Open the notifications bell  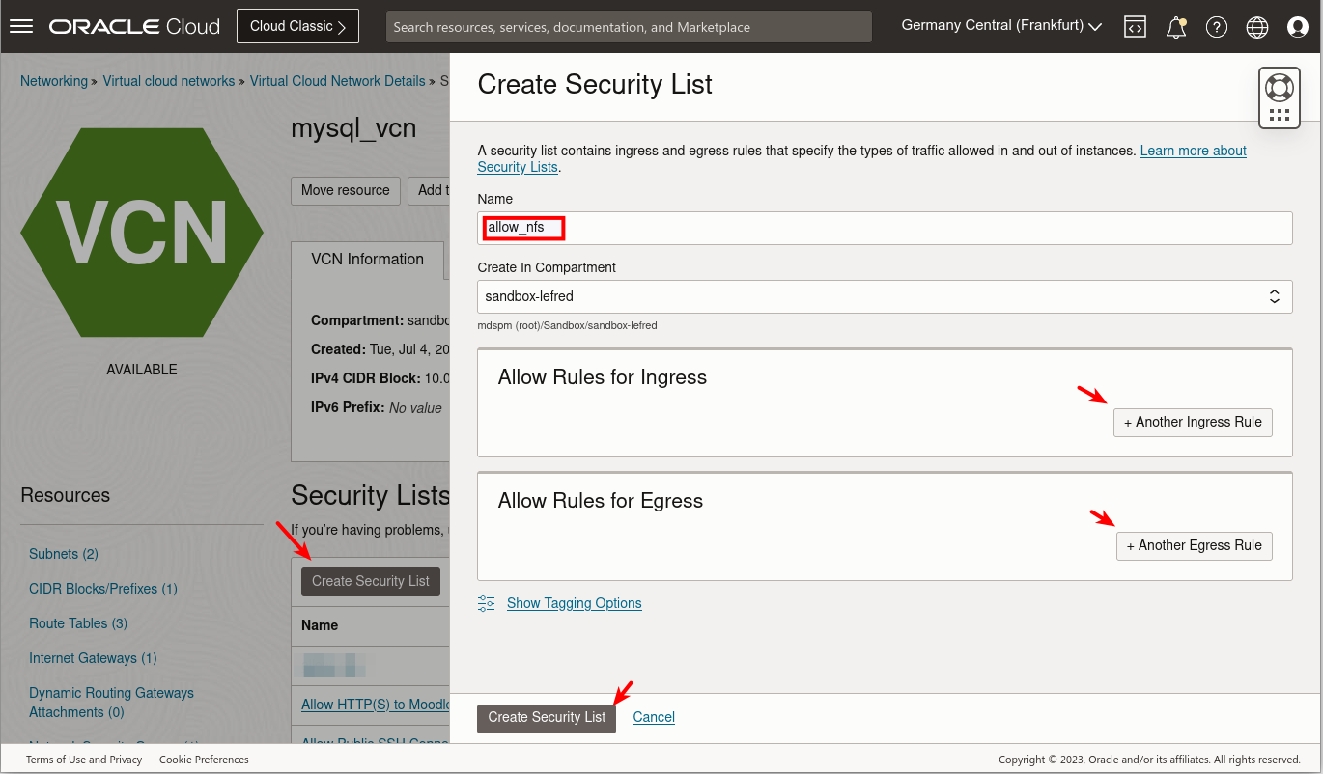click(1175, 26)
